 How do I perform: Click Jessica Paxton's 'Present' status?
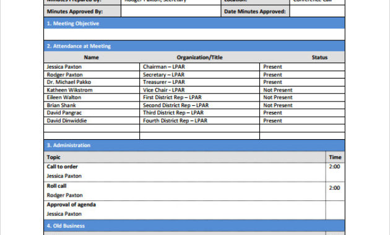coord(272,67)
